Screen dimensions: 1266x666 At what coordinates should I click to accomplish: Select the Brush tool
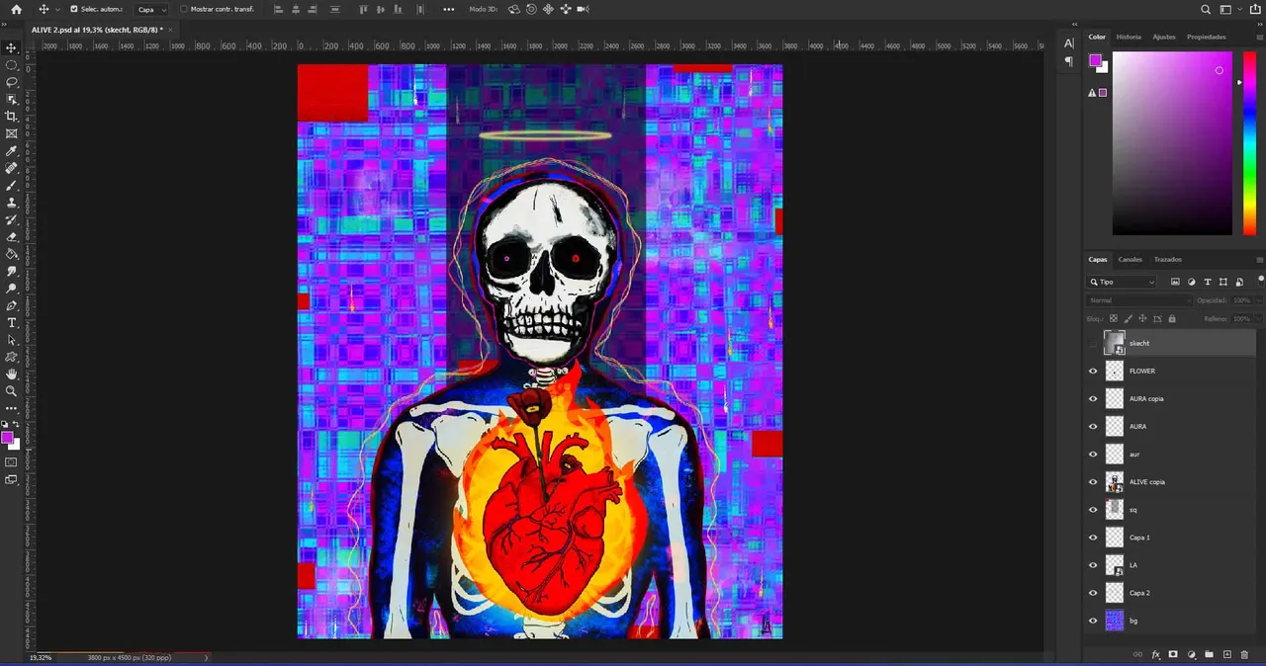[12, 186]
